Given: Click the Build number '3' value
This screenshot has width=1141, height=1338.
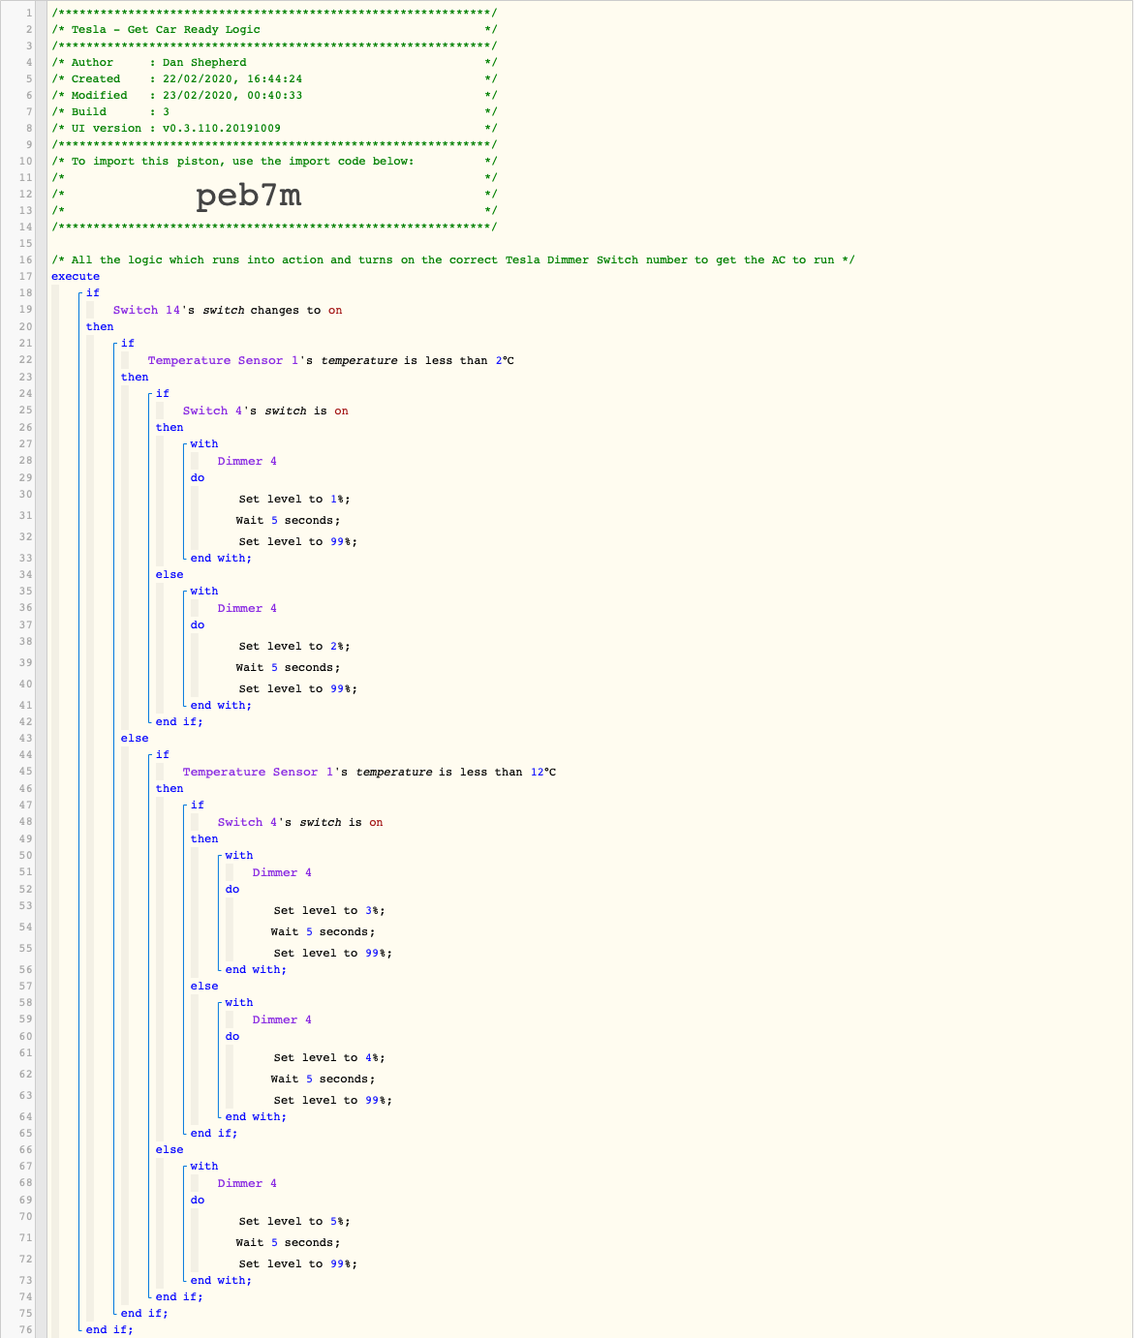Looking at the screenshot, I should pos(166,111).
